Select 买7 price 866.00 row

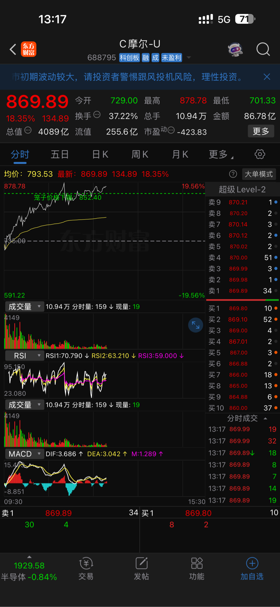tap(242, 375)
